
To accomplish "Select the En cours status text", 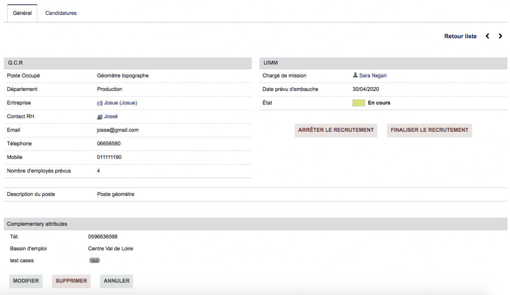I will pos(379,102).
